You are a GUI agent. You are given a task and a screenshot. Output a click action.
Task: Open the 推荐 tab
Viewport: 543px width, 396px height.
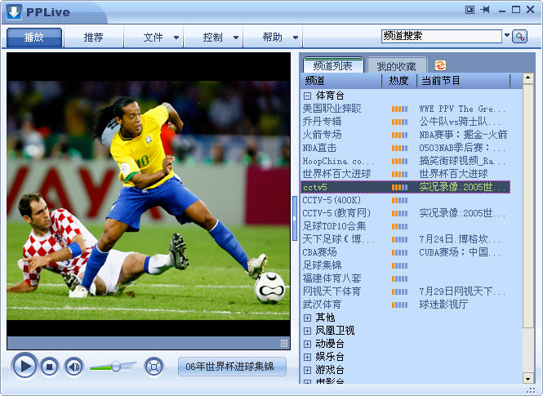click(x=93, y=37)
